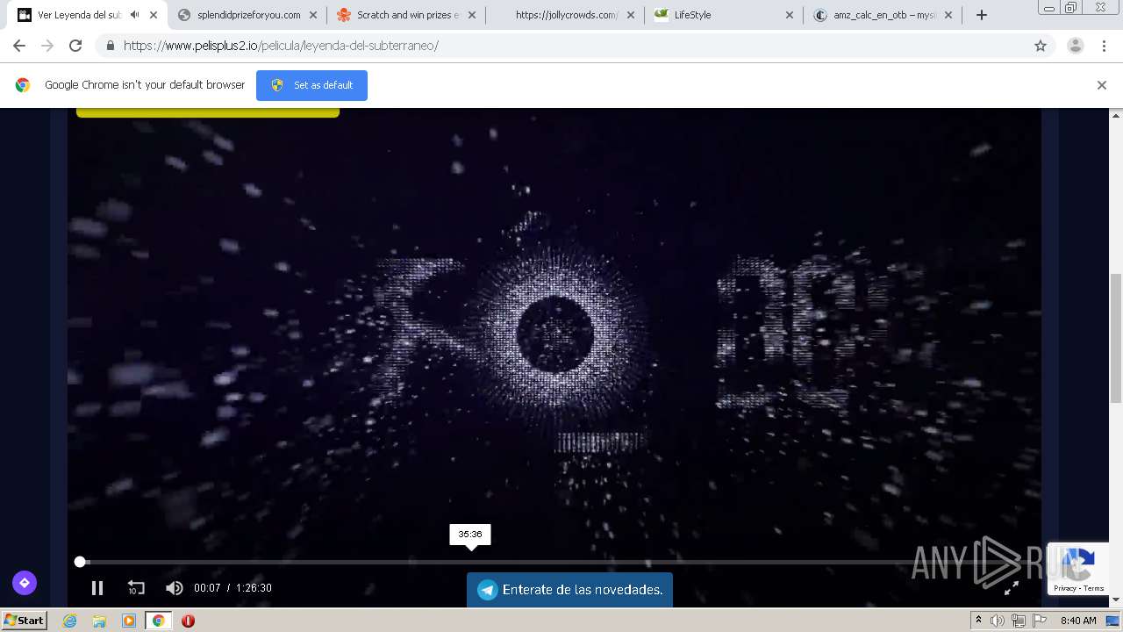1123x632 pixels.
Task: Close the amz_calc_en_otb tab
Action: pyautogui.click(x=948, y=15)
